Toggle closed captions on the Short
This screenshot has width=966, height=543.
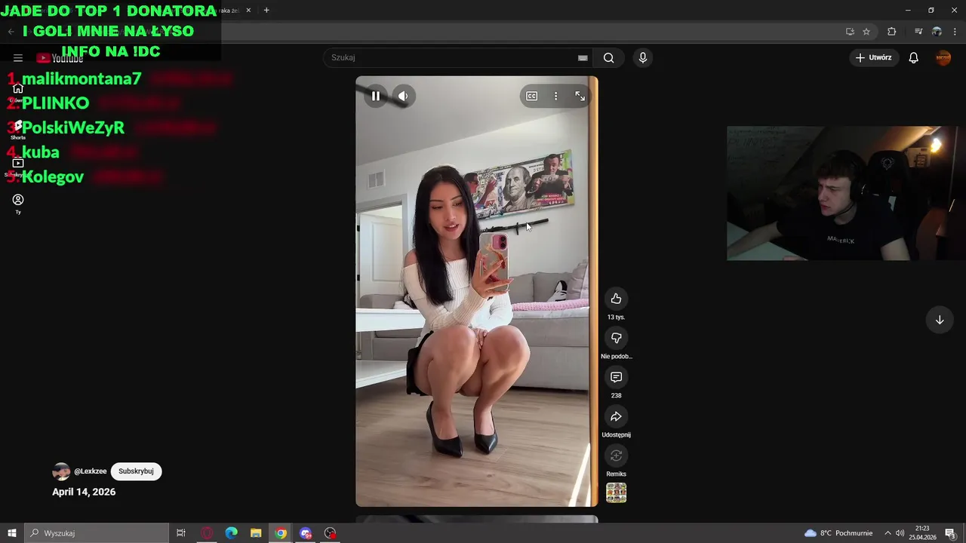point(532,96)
